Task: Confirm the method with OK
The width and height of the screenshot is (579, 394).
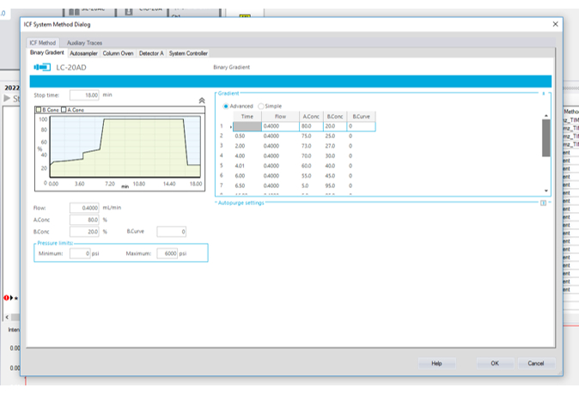Action: click(x=495, y=363)
